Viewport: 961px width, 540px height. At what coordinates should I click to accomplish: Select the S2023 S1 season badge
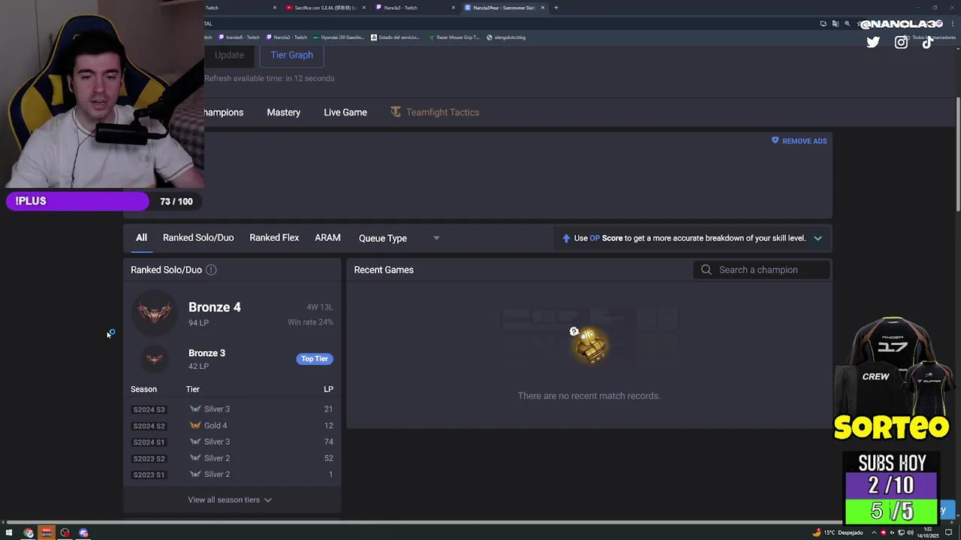coord(149,475)
